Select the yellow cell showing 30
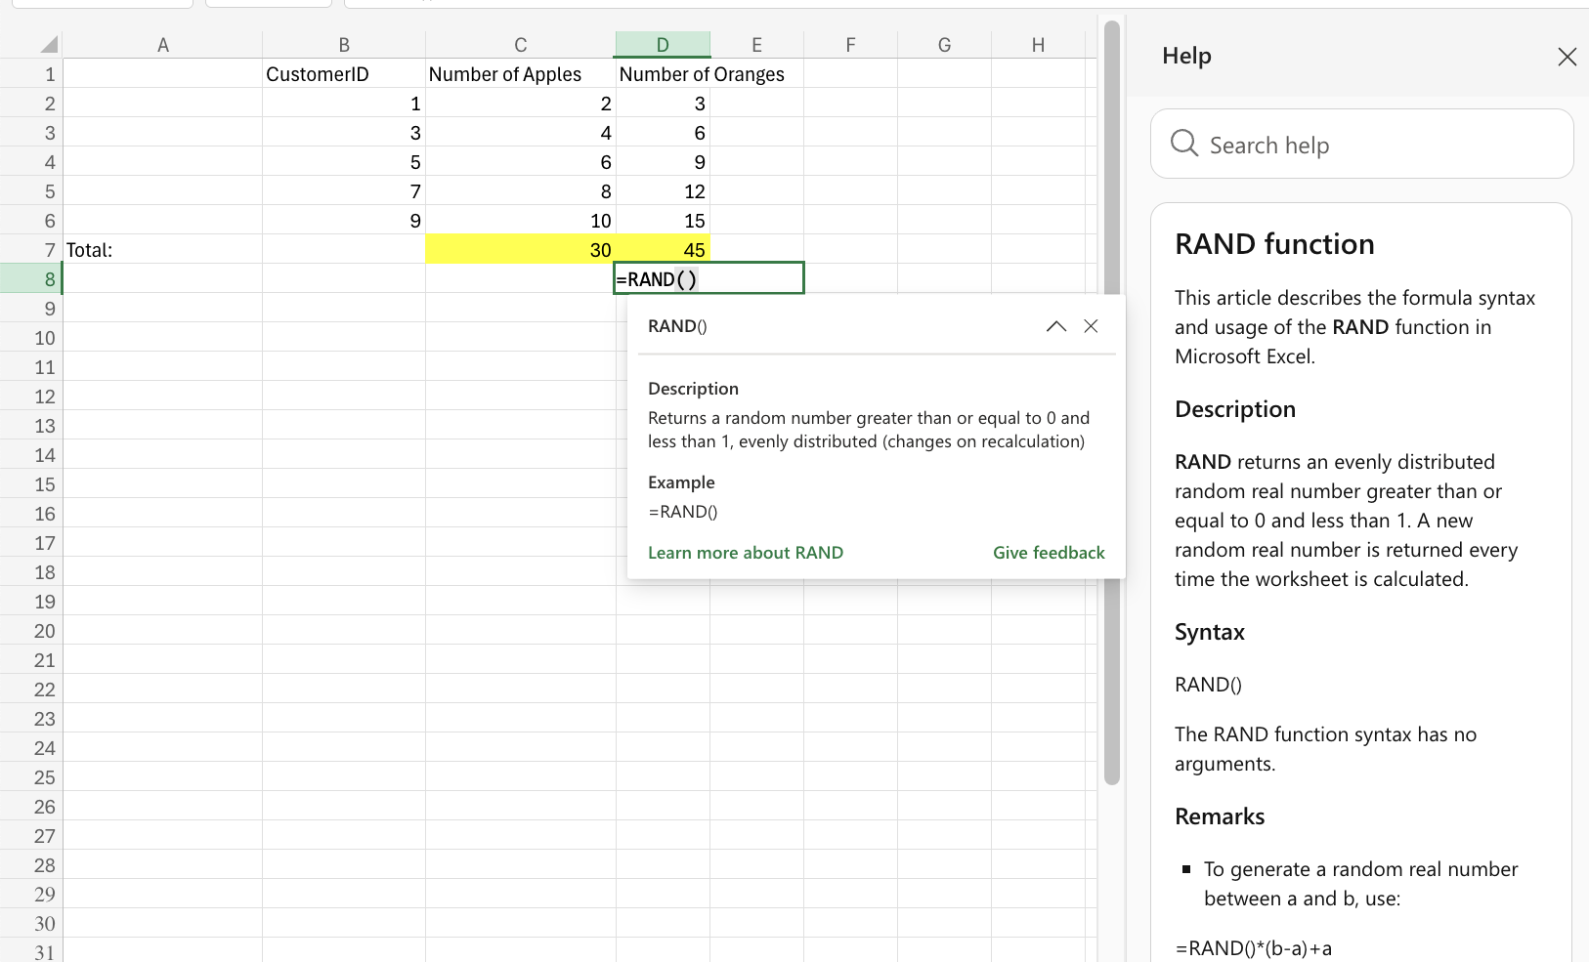 click(522, 249)
